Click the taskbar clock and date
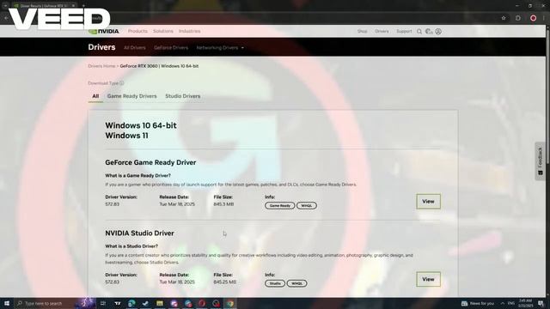 (525, 303)
